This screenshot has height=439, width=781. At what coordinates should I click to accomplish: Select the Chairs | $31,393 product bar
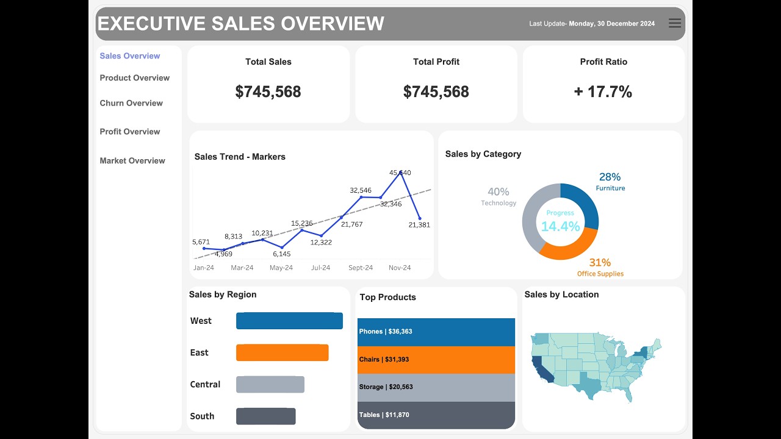click(436, 360)
